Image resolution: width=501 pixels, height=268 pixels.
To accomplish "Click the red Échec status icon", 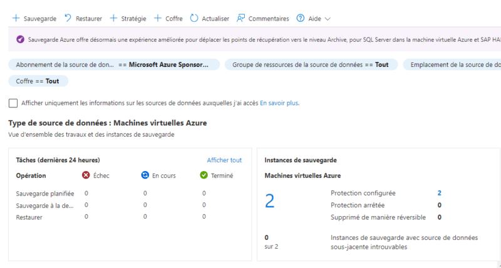I will click(x=86, y=175).
